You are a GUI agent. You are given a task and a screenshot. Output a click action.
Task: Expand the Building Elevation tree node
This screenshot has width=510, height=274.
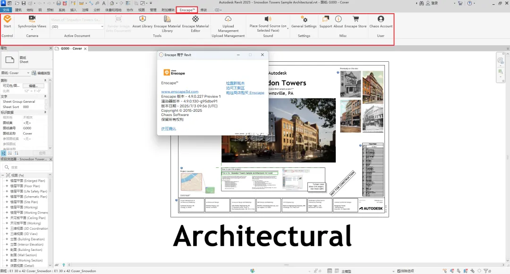tap(7, 239)
